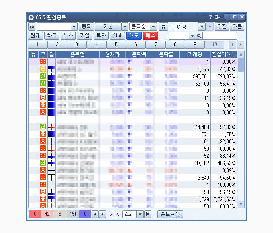Screen dimensions: 273x233
Task: Click the 신 badge in row 37,802
Action: (x=43, y=163)
